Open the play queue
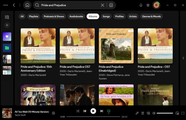Viewport: 186px width, 120px height. 143,113
